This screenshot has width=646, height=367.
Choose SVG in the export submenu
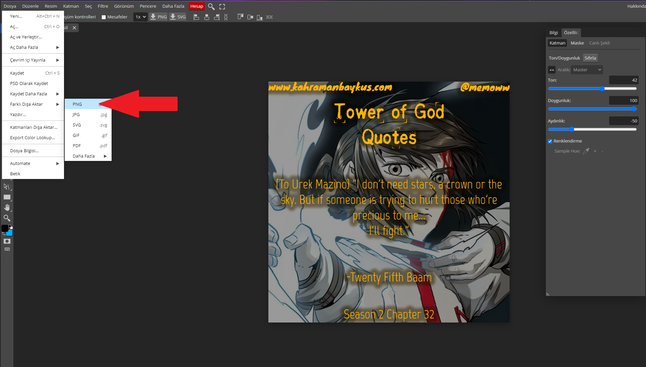pos(88,125)
